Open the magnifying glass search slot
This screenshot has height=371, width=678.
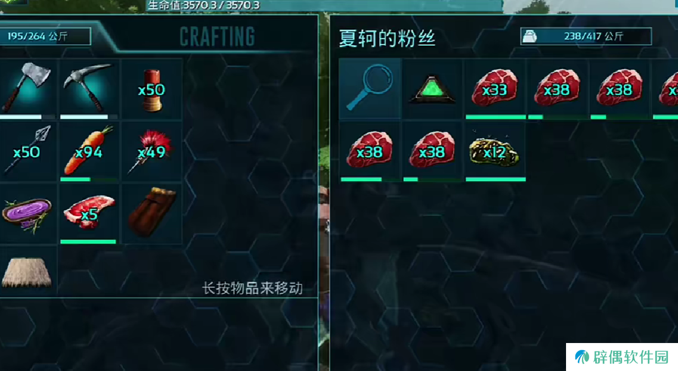point(370,88)
